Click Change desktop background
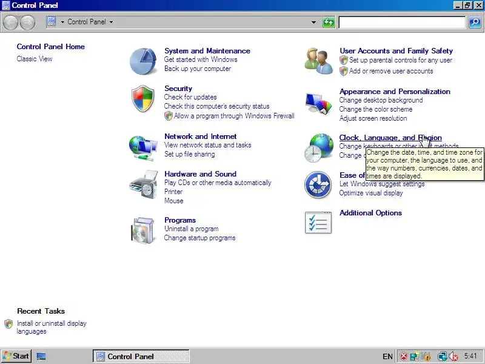485x364 pixels. pos(381,100)
